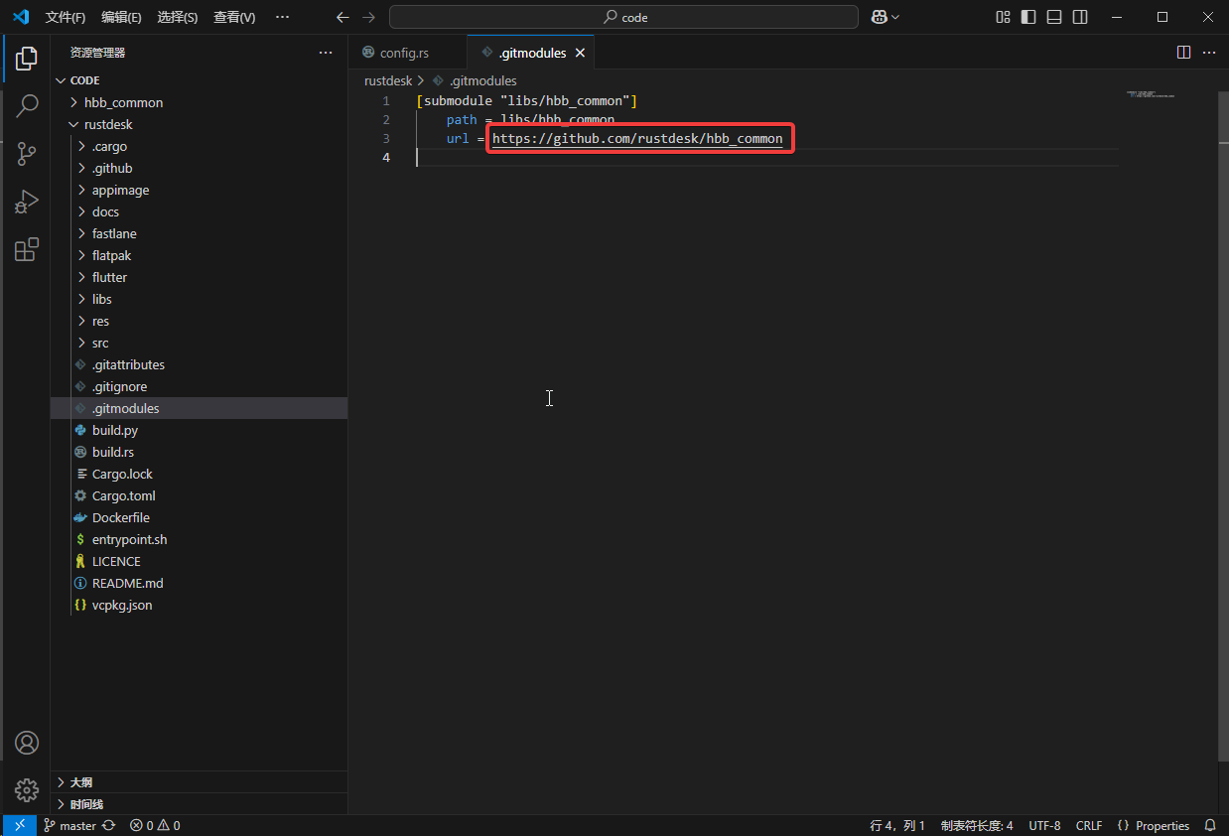Screen dimensions: 1229x836
Task: Expand the src folder in explorer
Action: tap(100, 343)
